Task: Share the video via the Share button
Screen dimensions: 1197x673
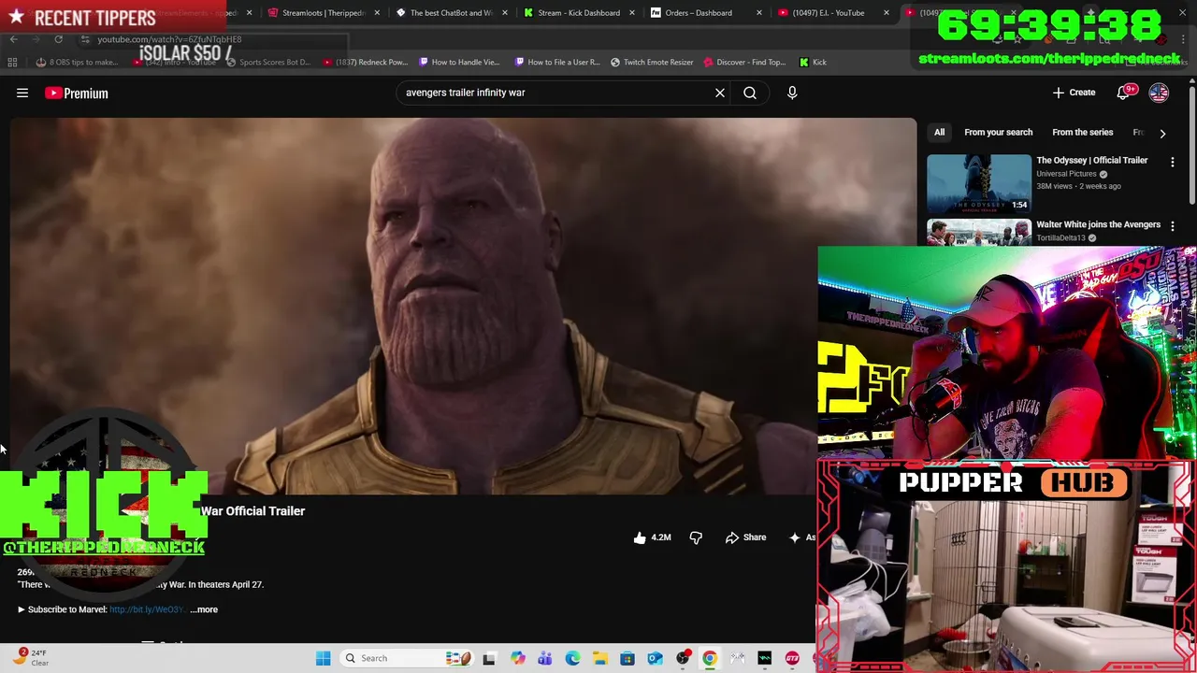Action: pos(745,537)
